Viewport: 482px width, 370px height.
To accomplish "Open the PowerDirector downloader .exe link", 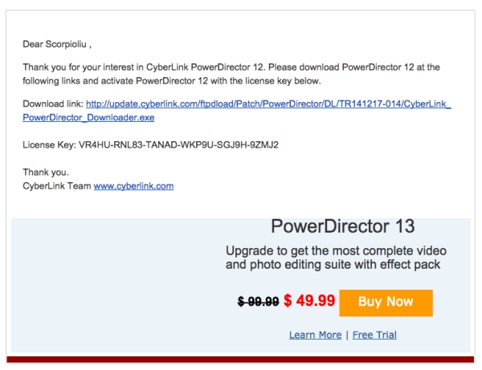I will pyautogui.click(x=268, y=104).
